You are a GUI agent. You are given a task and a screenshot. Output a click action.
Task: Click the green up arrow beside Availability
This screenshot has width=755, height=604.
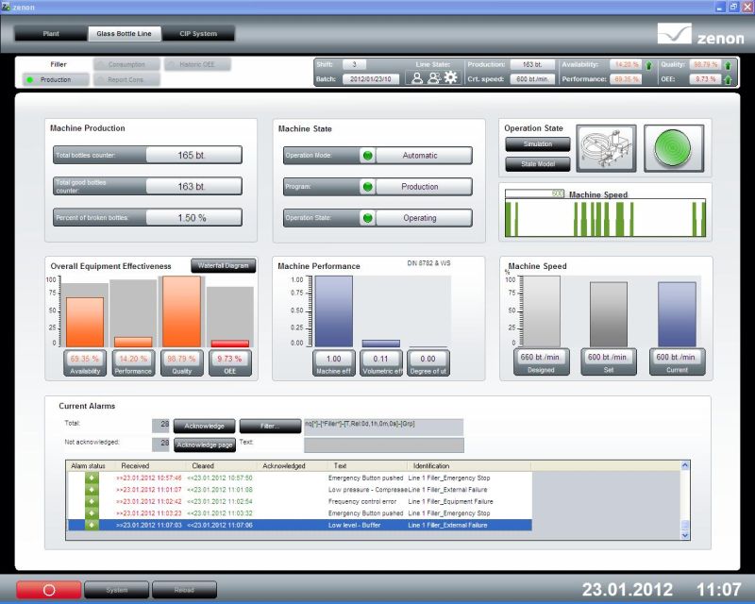tap(649, 65)
